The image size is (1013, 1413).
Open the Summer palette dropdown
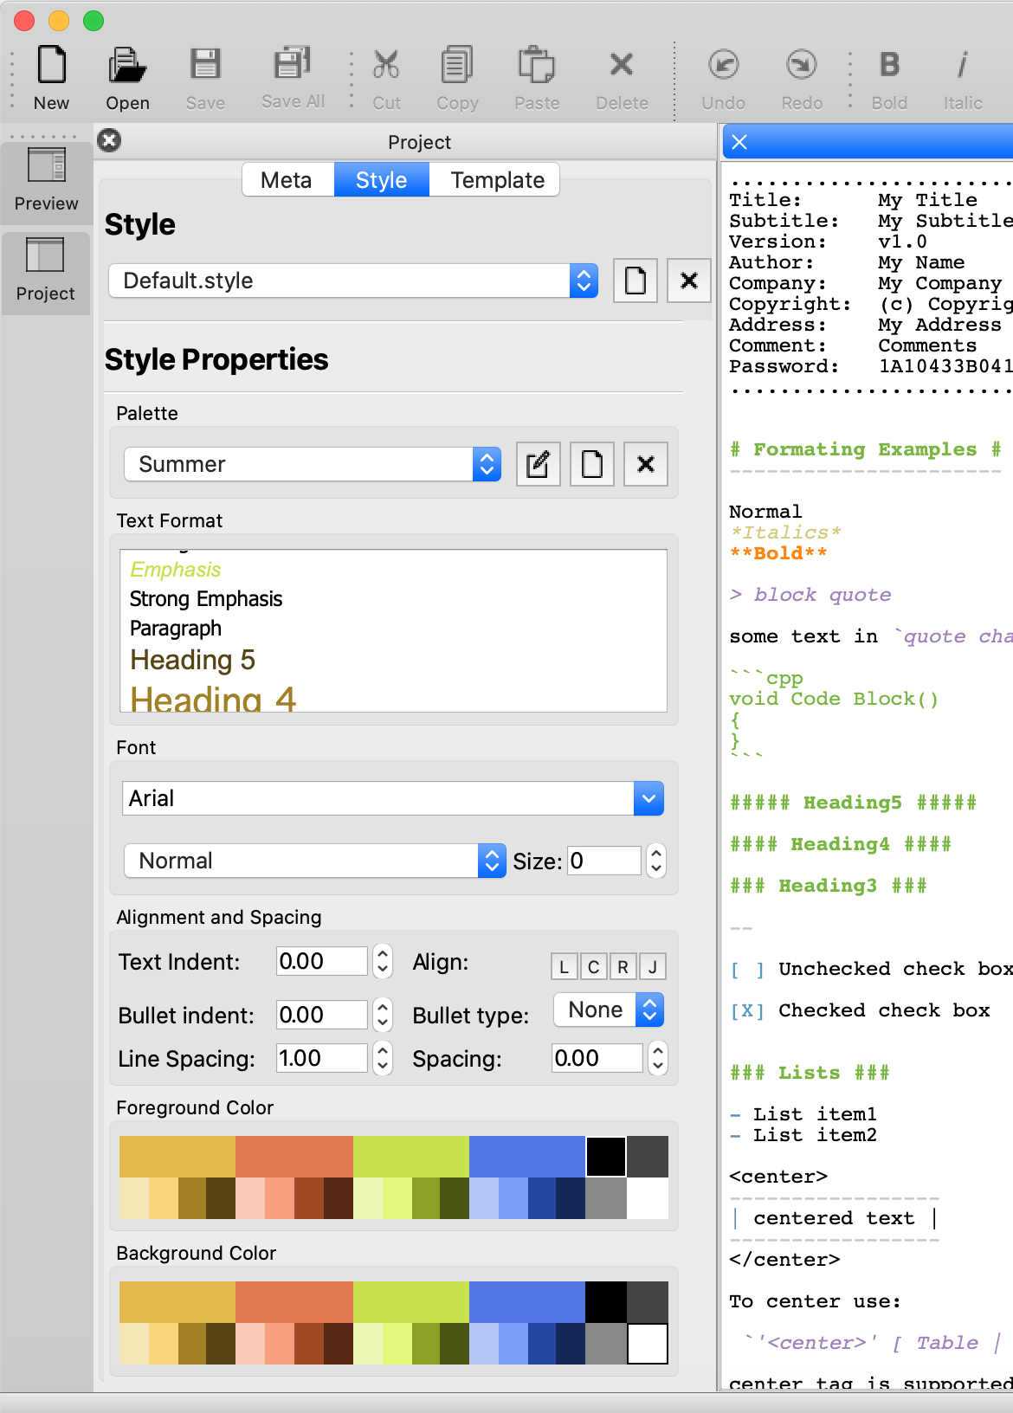coord(487,465)
